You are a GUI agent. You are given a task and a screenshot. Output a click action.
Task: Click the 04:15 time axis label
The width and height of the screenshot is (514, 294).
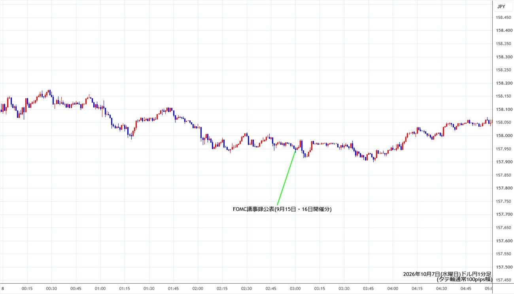[x=417, y=288]
